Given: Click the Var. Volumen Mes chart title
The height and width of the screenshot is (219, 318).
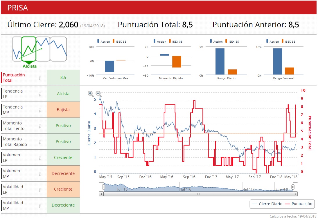Looking at the screenshot, I should (115, 78).
